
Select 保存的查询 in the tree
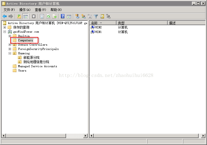[21, 27]
